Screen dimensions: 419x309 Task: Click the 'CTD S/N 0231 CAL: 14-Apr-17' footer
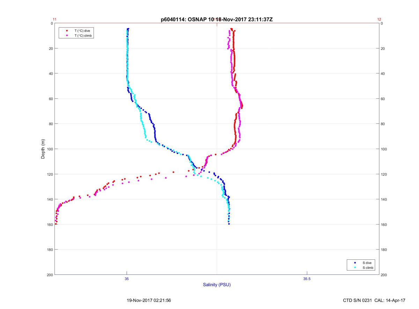tap(374, 300)
